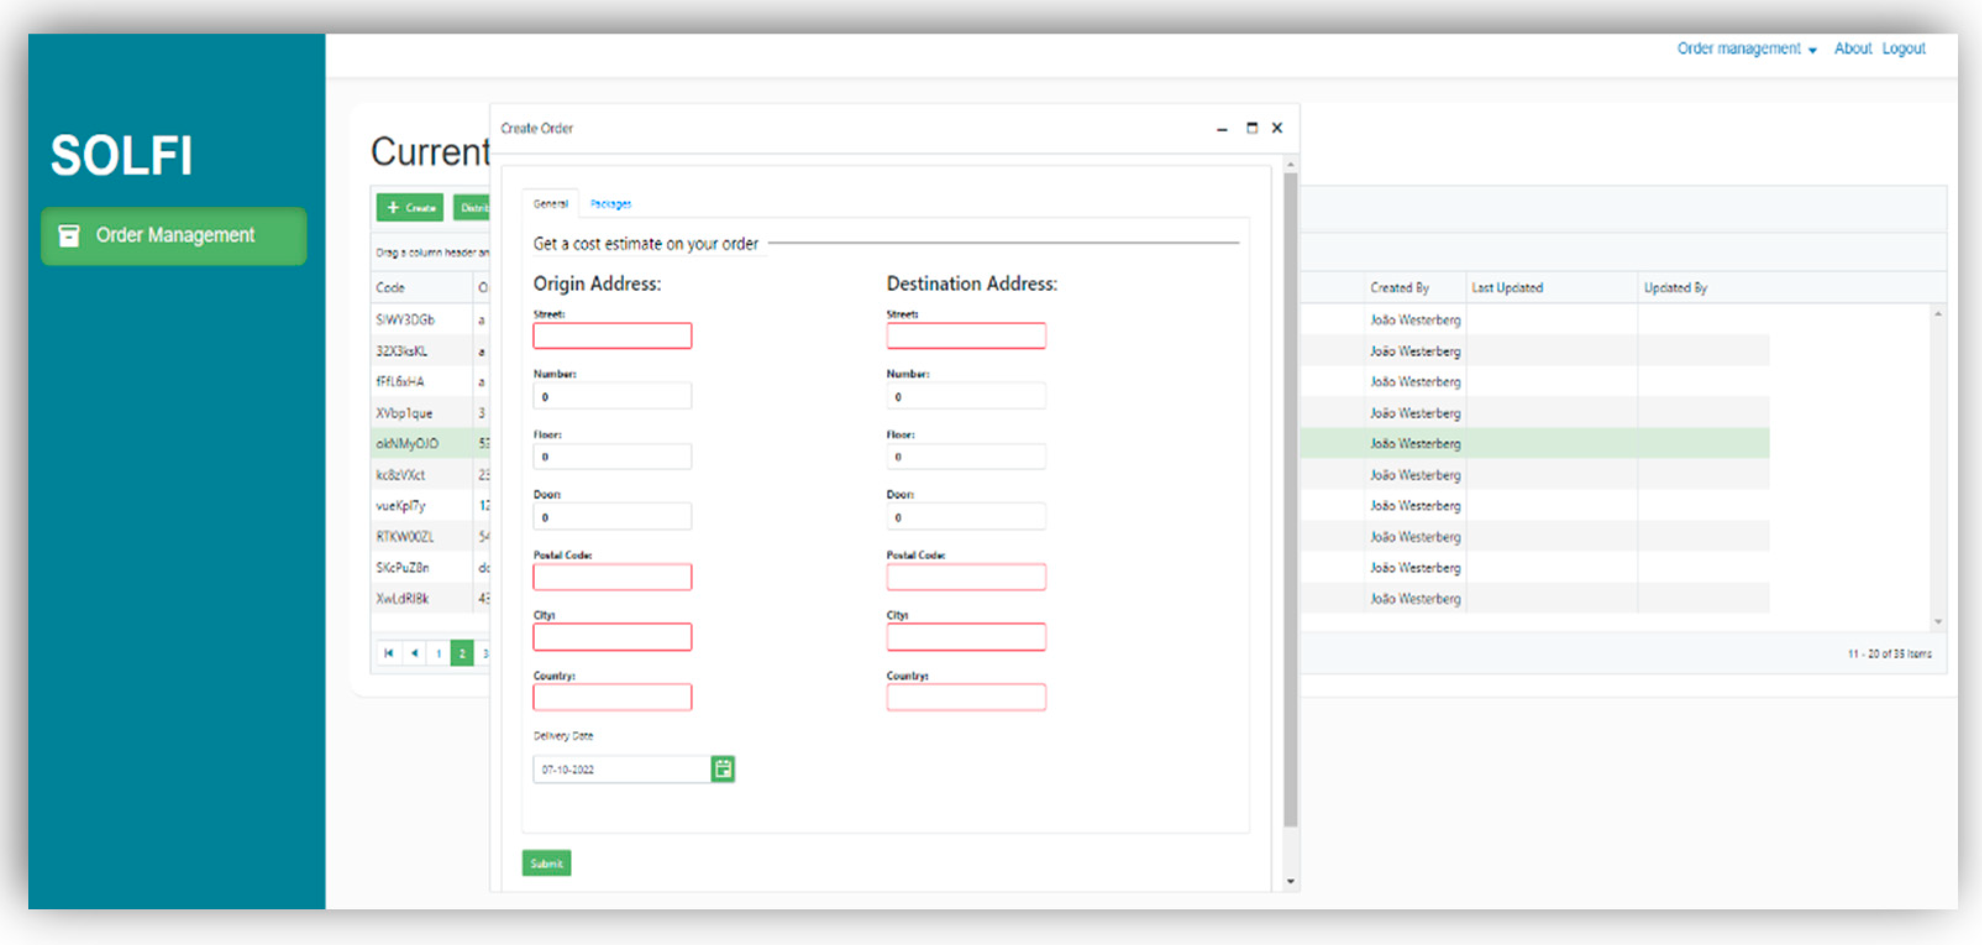Maximize the Create Order dialog
This screenshot has height=945, width=1982.
point(1252,128)
